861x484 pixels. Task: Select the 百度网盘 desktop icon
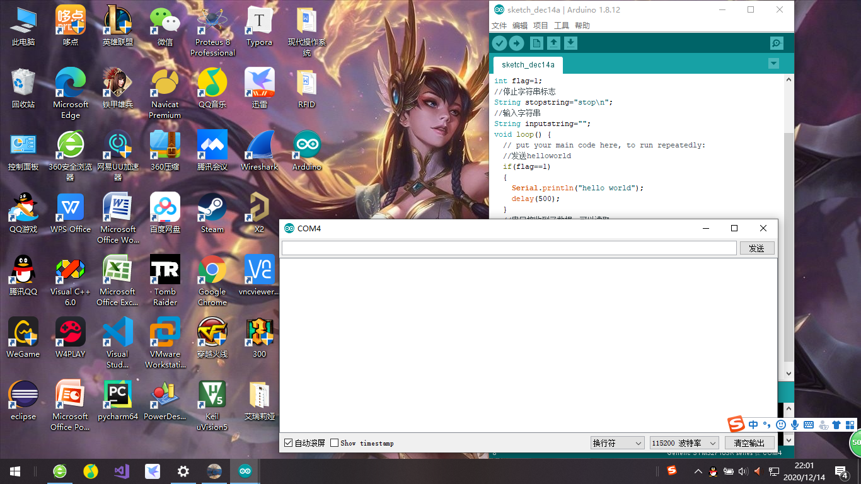pos(165,214)
